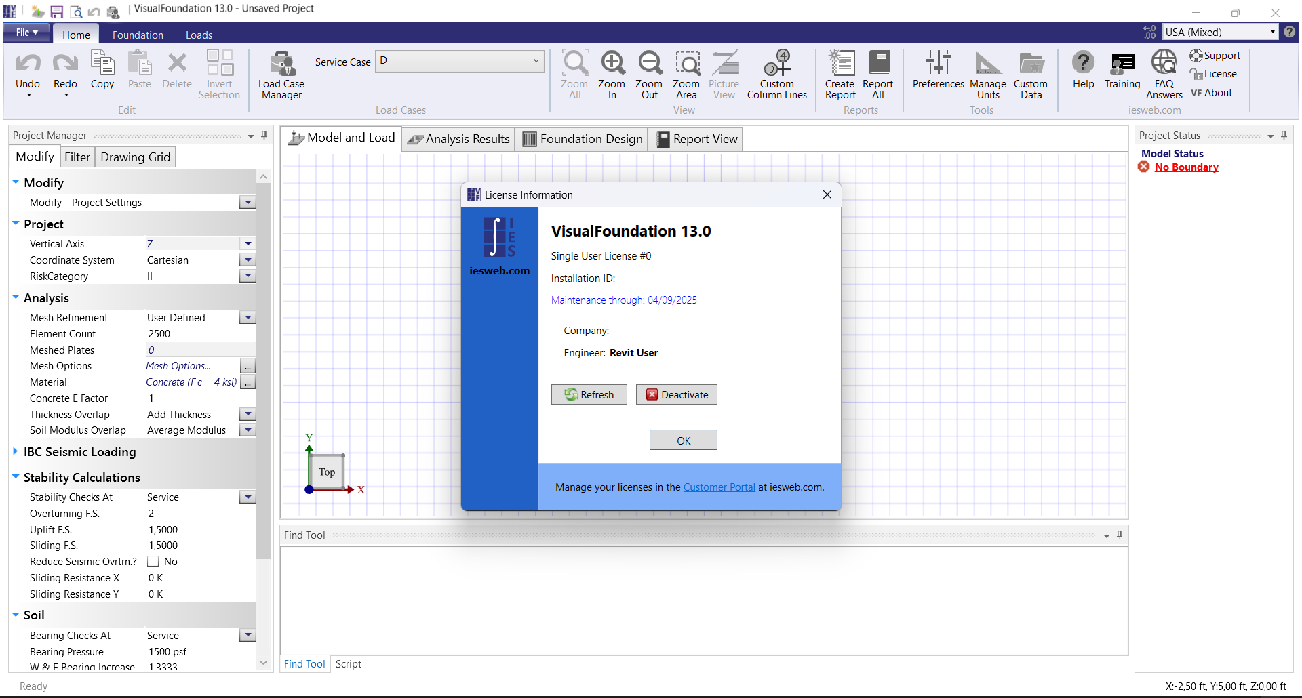
Task: Click the blue help icon near units
Action: [x=1290, y=32]
